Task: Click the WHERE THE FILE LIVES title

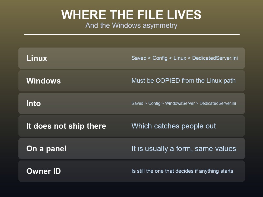Action: click(131, 14)
